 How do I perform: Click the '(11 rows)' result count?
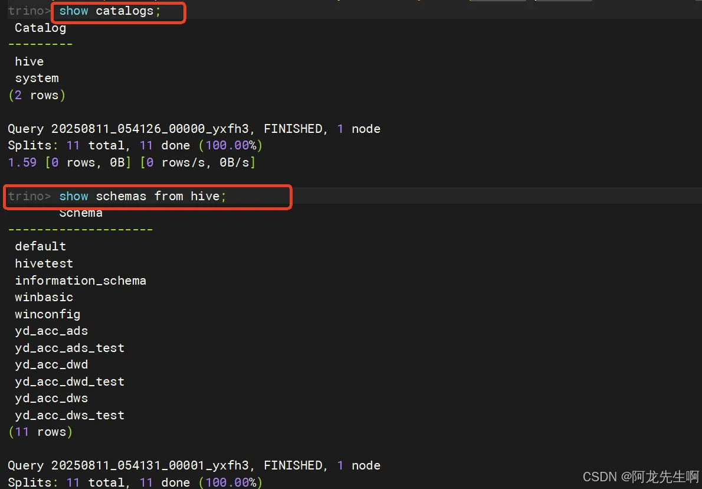[x=40, y=432]
